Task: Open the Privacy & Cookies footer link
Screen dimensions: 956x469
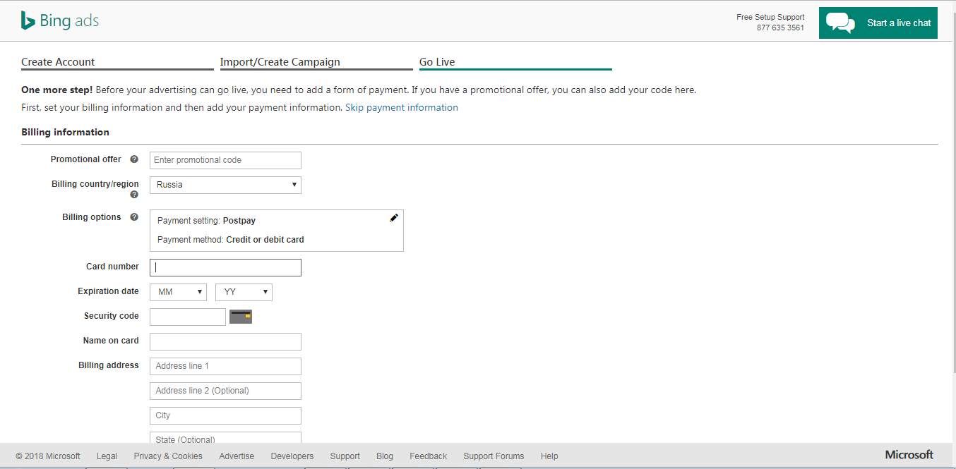Action: (168, 456)
